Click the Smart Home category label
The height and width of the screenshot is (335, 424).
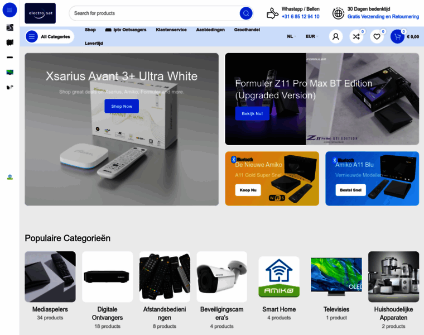(x=279, y=309)
